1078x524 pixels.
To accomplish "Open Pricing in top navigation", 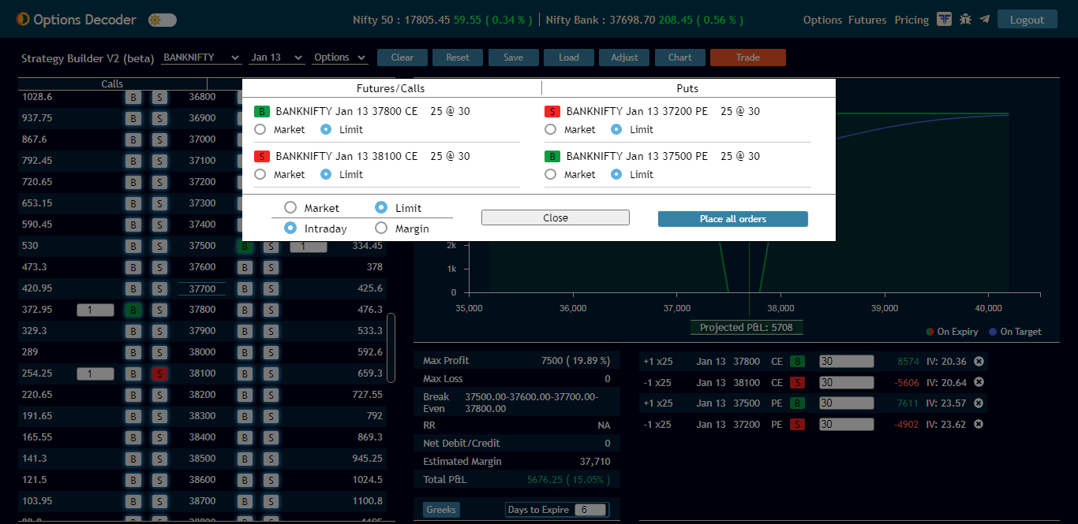I will coord(911,20).
